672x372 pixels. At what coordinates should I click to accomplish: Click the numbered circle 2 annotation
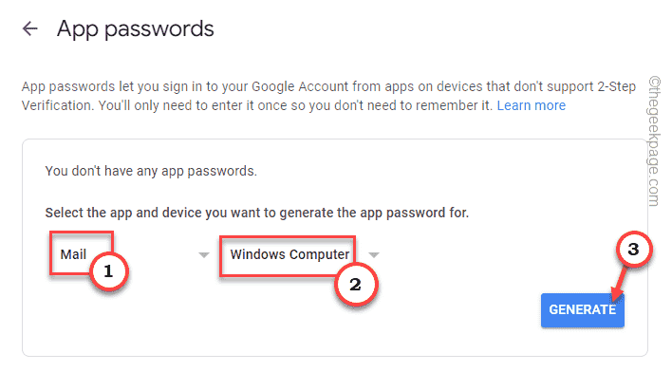pyautogui.click(x=356, y=285)
